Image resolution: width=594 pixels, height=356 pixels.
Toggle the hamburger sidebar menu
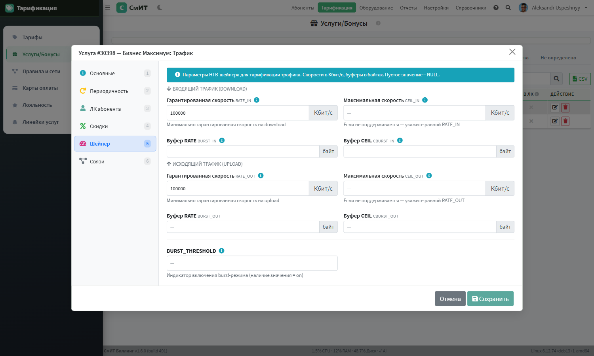coord(107,8)
